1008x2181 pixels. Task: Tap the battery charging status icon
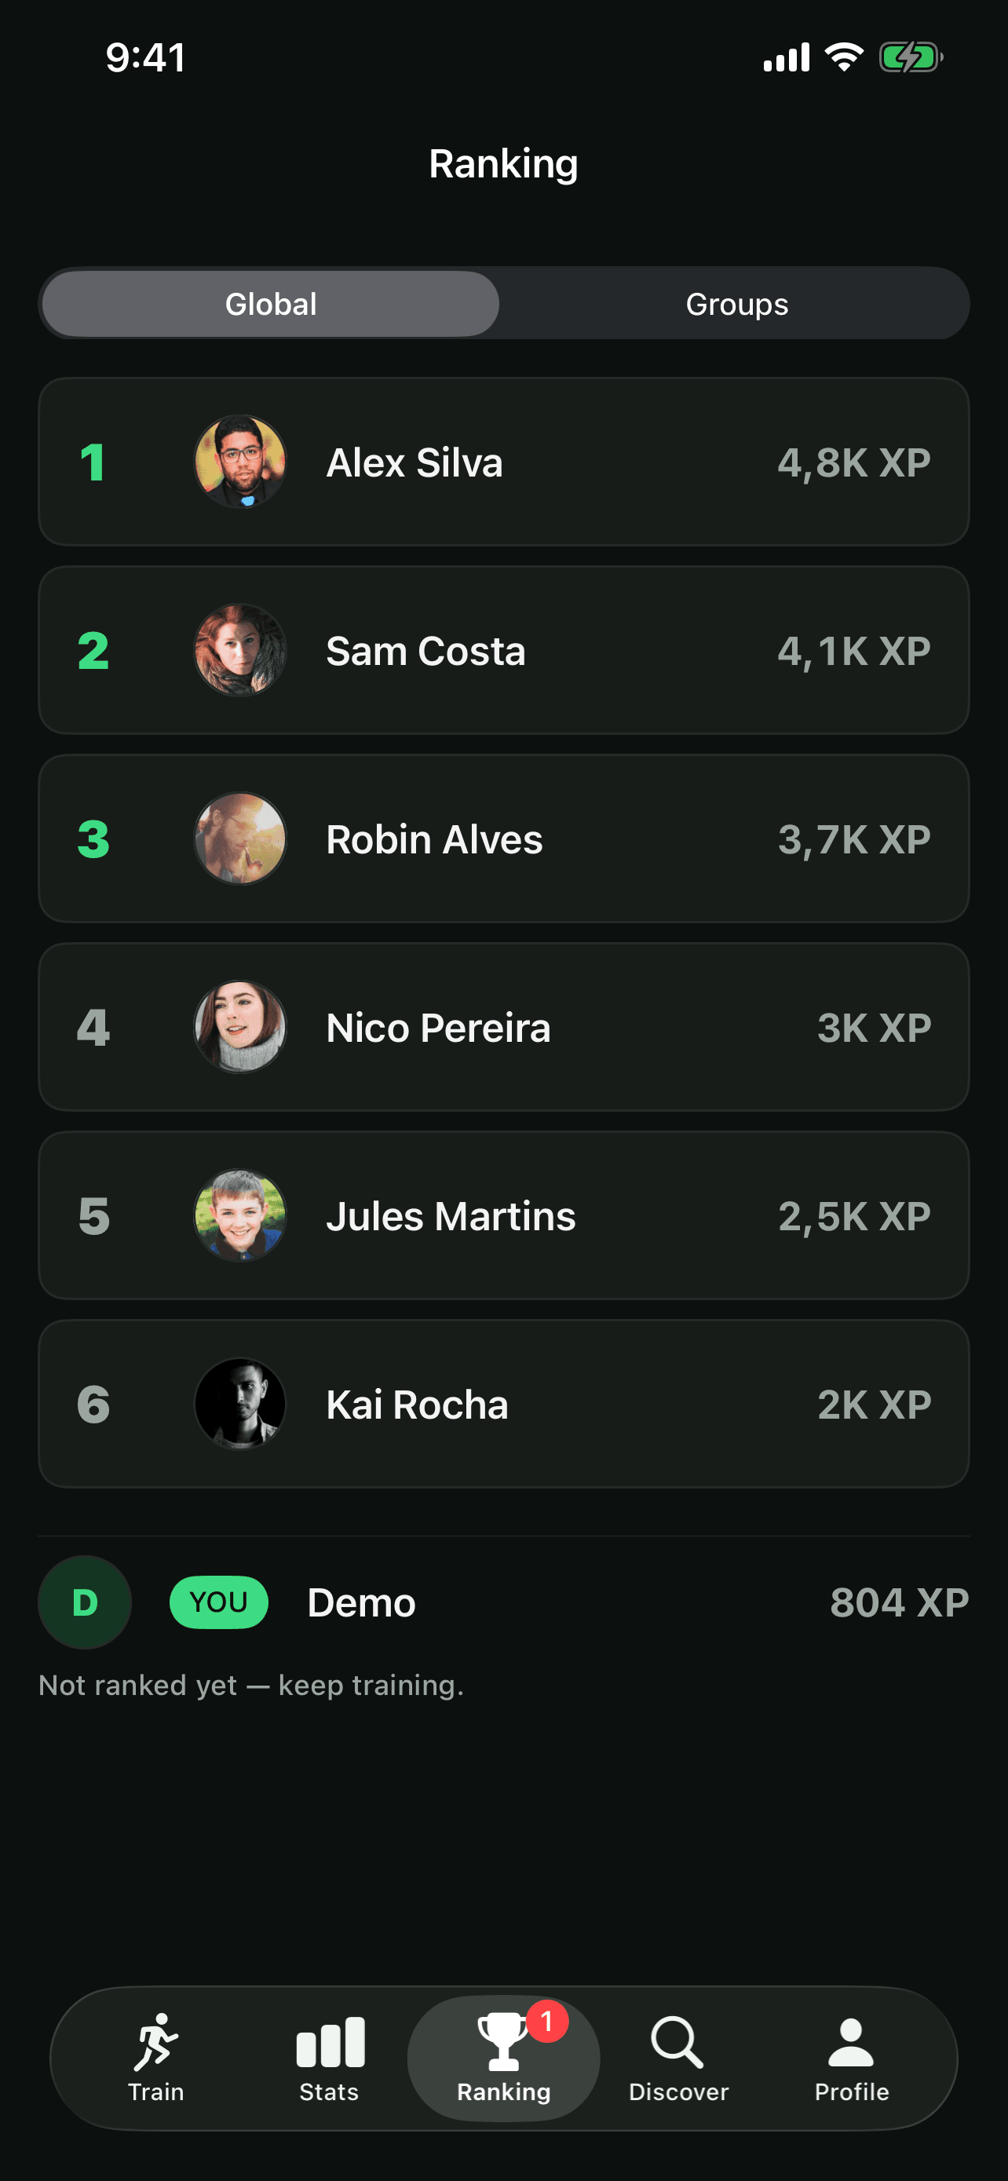[911, 57]
